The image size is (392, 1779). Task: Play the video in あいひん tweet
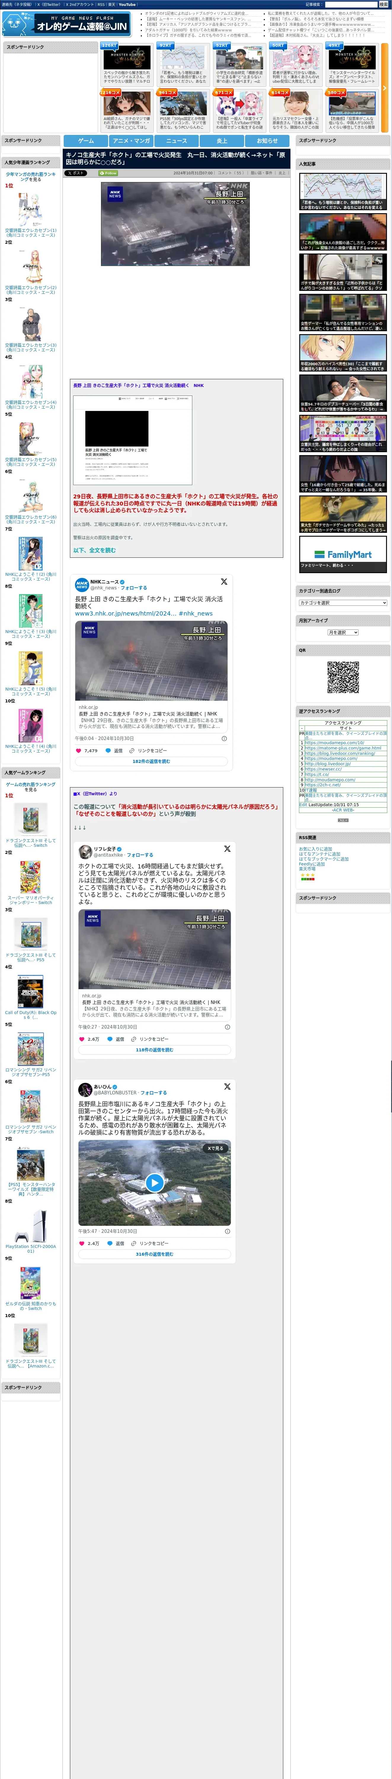pyautogui.click(x=155, y=1183)
